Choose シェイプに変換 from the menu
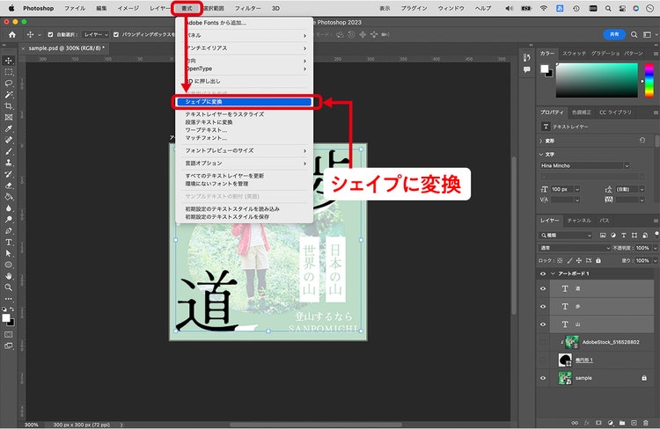660x429 pixels. tap(244, 102)
